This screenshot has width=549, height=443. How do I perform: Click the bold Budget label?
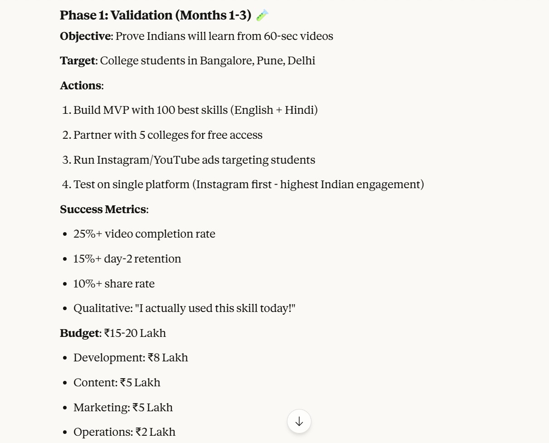point(79,333)
